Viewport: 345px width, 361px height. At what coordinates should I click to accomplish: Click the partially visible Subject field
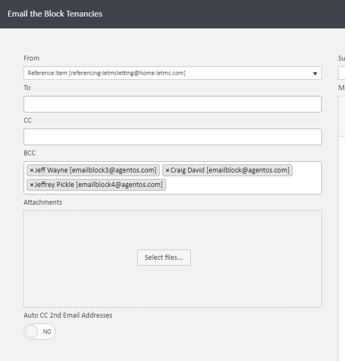tap(342, 73)
